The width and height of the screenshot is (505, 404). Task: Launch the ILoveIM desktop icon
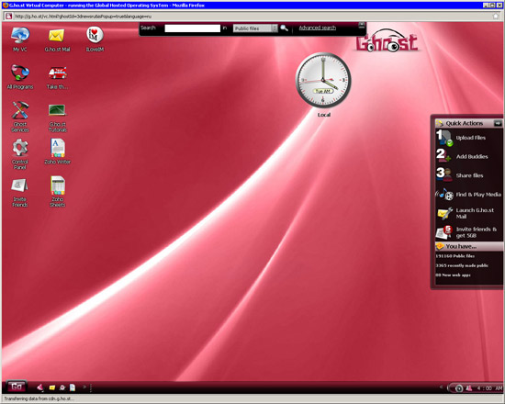pyautogui.click(x=95, y=35)
